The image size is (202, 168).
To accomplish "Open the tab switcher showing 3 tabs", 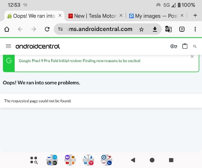I will coord(182,29).
